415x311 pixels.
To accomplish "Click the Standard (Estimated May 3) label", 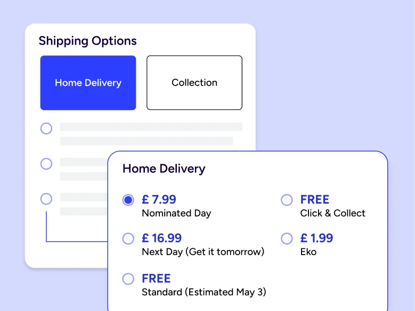I will (x=204, y=292).
